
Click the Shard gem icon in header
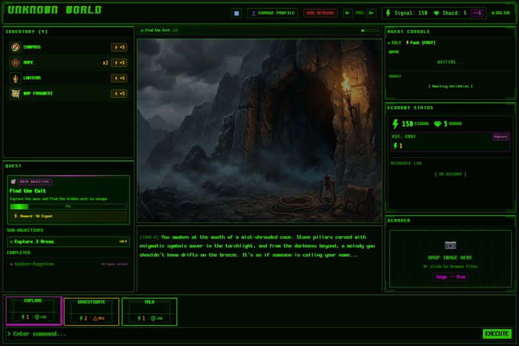pyautogui.click(x=436, y=14)
